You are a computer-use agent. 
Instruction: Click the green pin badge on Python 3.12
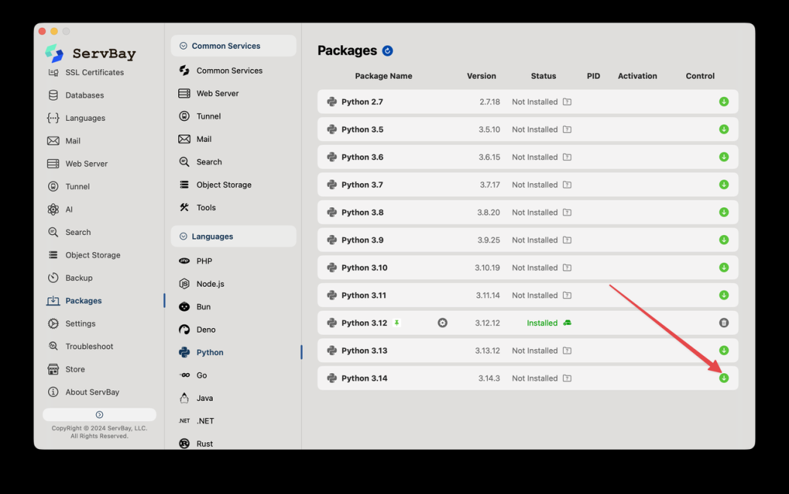(397, 323)
